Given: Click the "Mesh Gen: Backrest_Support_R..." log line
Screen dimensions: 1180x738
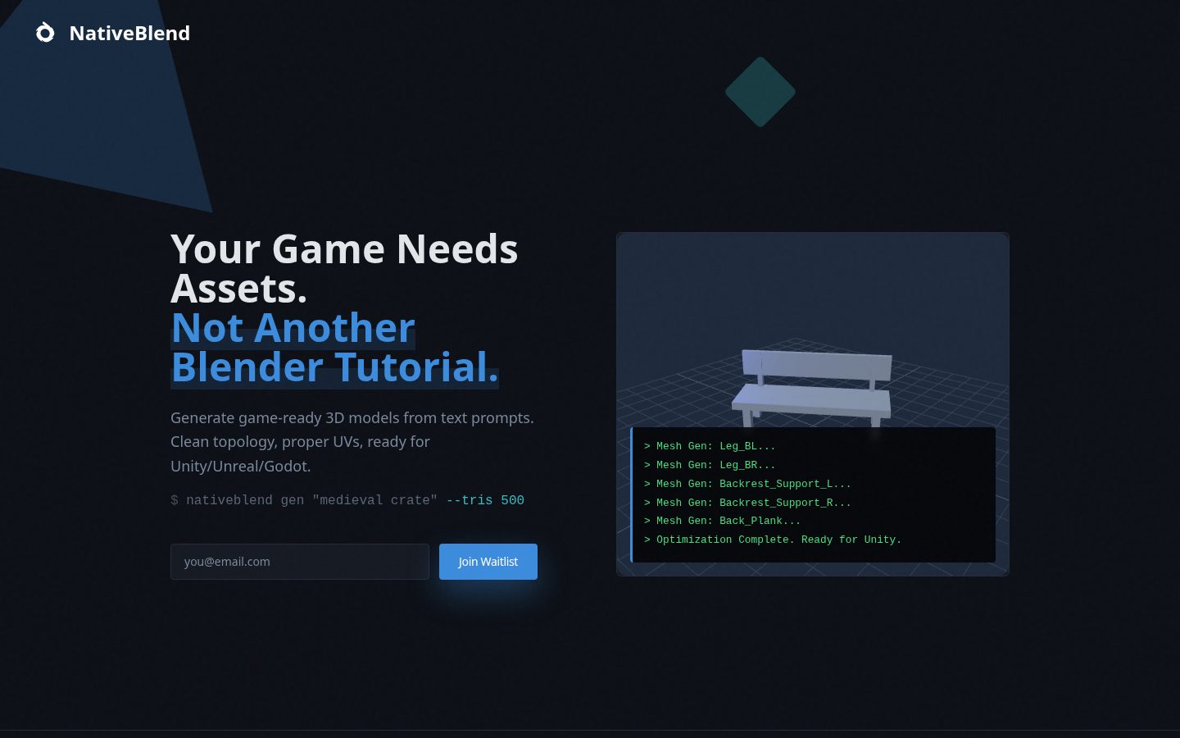Looking at the screenshot, I should tap(747, 503).
